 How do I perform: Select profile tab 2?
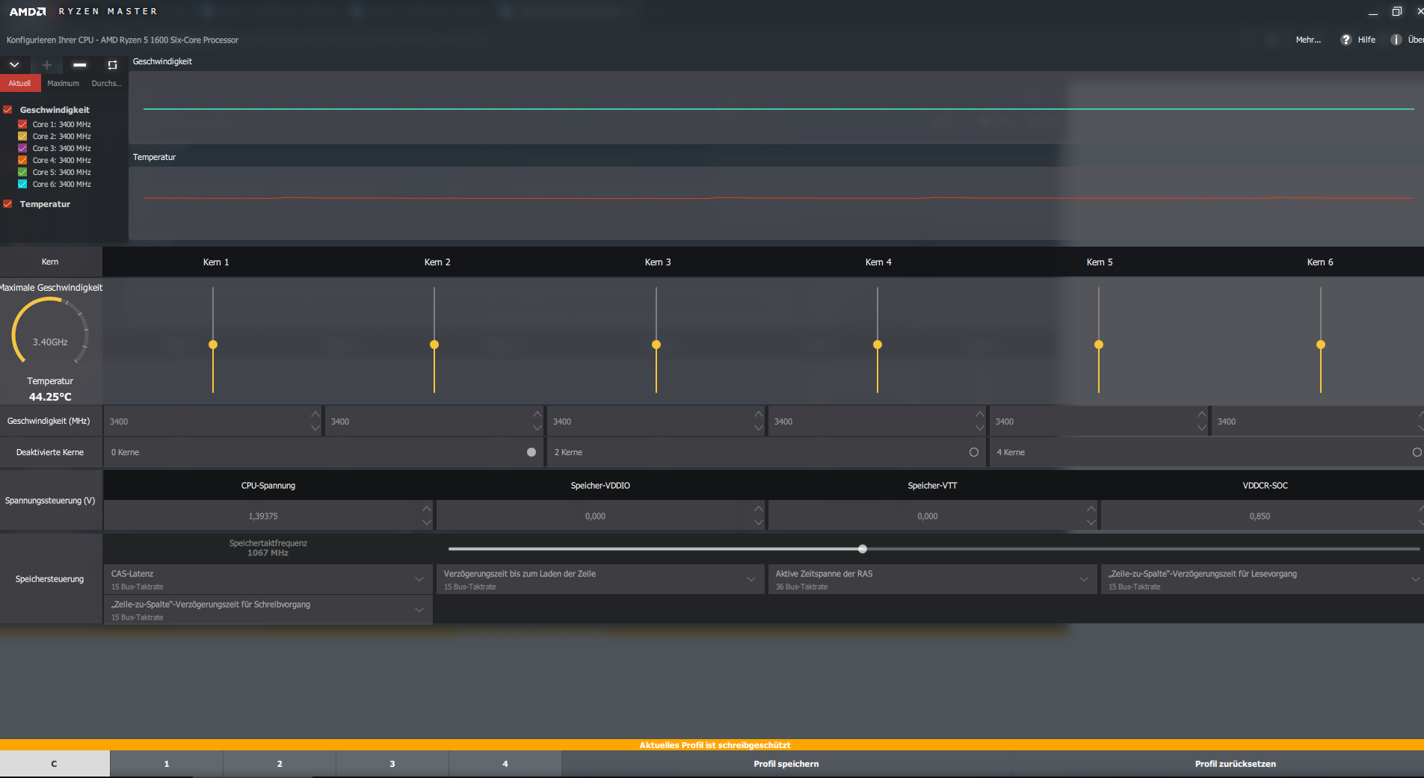click(280, 764)
